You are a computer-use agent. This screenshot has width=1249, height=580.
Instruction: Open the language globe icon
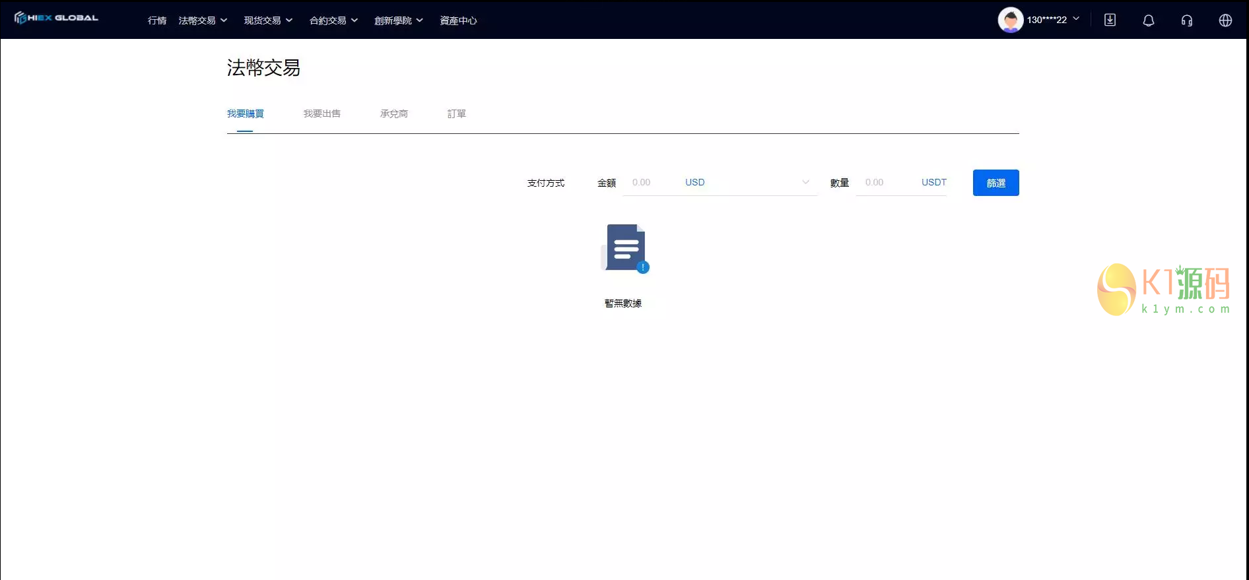(1225, 20)
